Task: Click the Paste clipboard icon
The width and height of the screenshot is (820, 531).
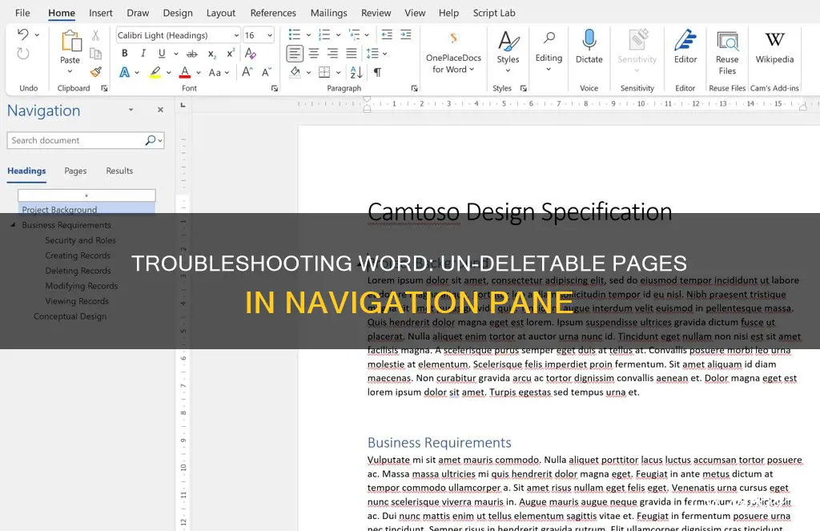Action: [70, 42]
